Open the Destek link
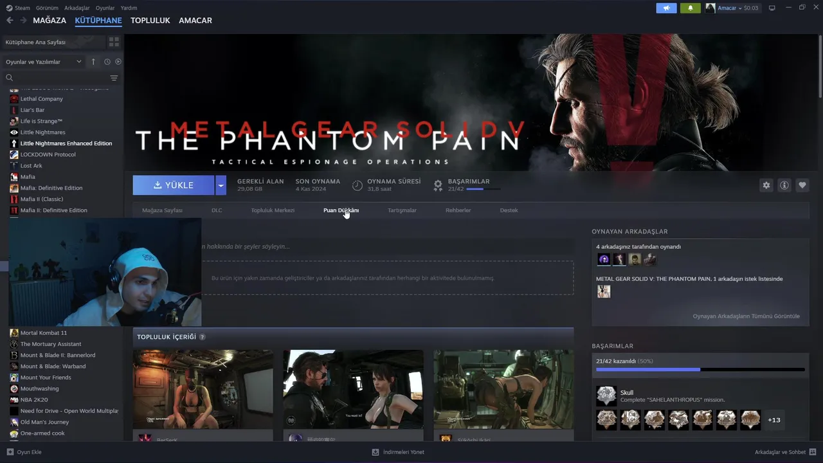Viewport: 823px width, 463px height. (509, 210)
